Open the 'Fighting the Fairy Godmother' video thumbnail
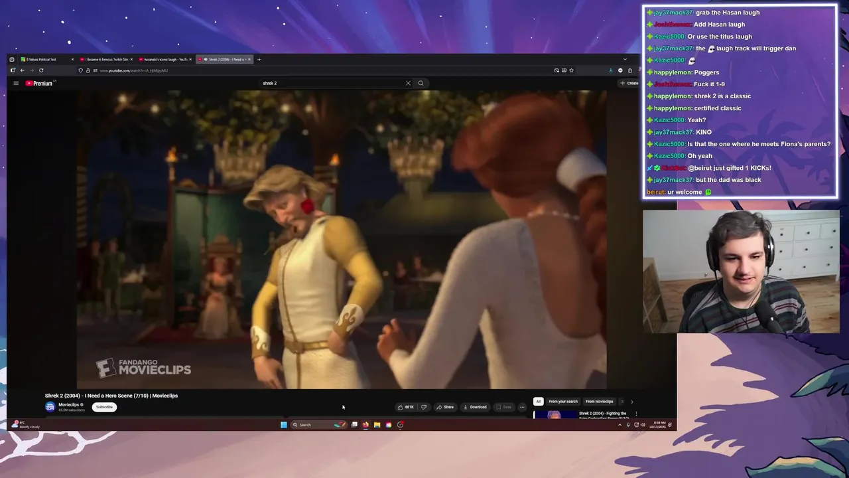The height and width of the screenshot is (478, 849). (x=555, y=415)
